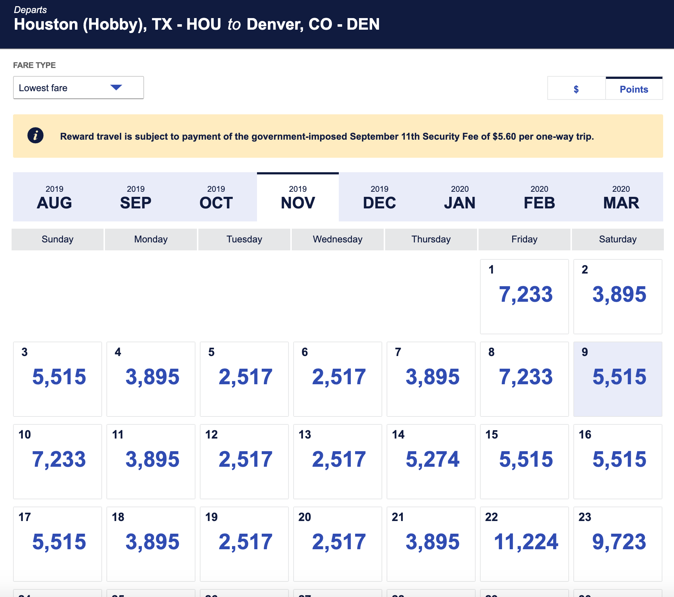Image resolution: width=674 pixels, height=597 pixels.
Task: Choose November 5 fare of 2,517 points
Action: (244, 378)
